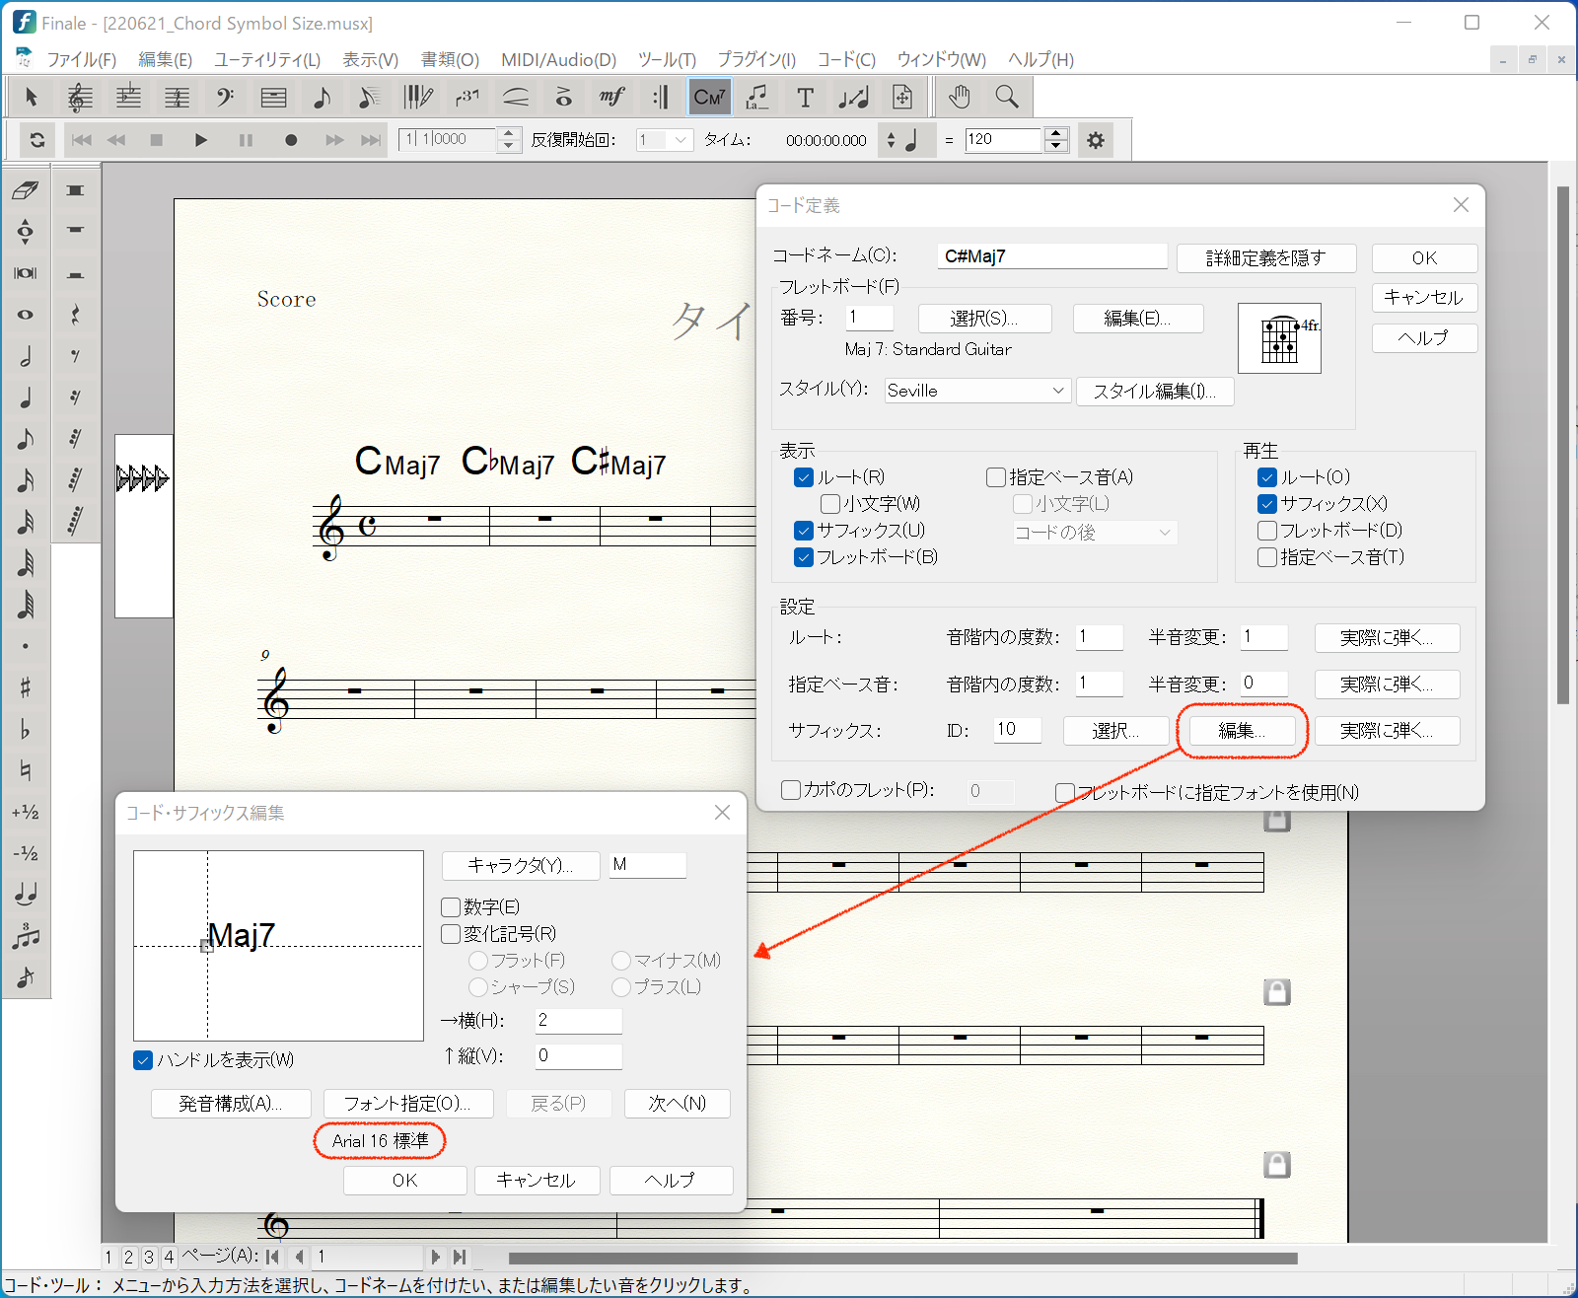Select the Zoom magnifier tool

point(1007,97)
